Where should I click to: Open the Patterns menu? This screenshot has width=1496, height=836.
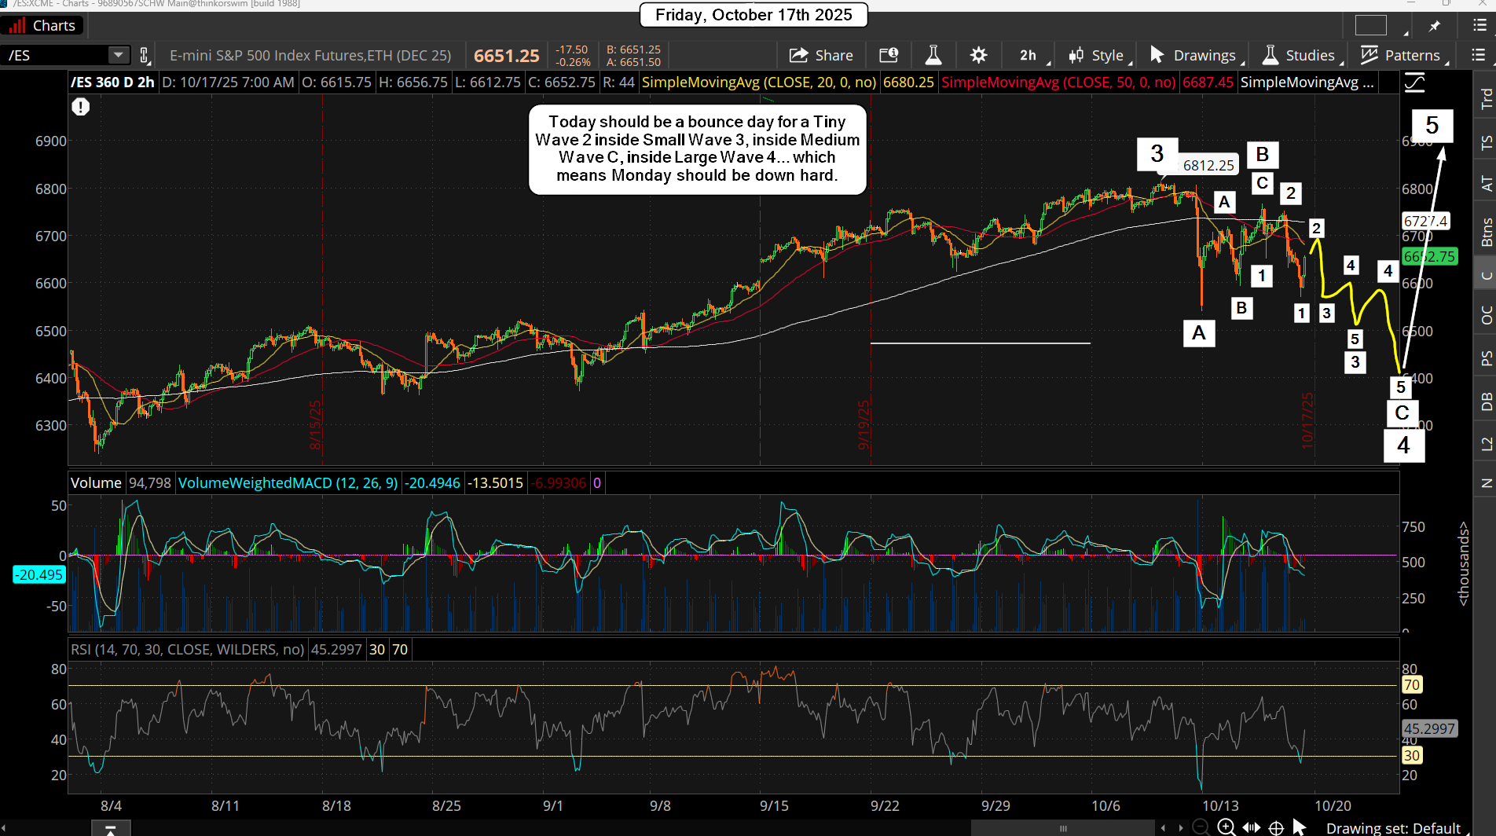1402,55
